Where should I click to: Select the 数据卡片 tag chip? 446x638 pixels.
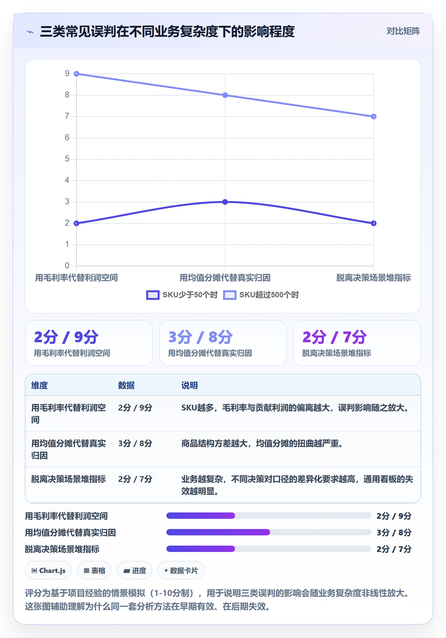(181, 570)
